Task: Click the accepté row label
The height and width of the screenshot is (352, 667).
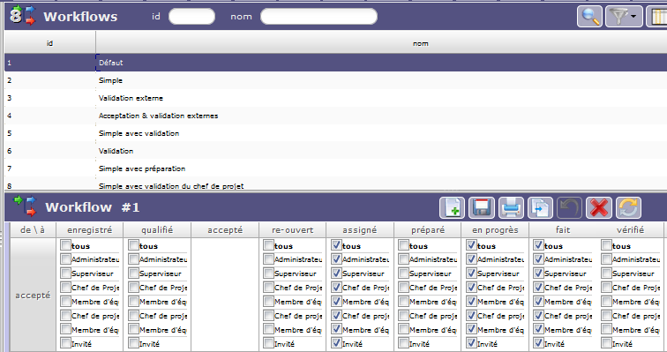Action: click(33, 295)
